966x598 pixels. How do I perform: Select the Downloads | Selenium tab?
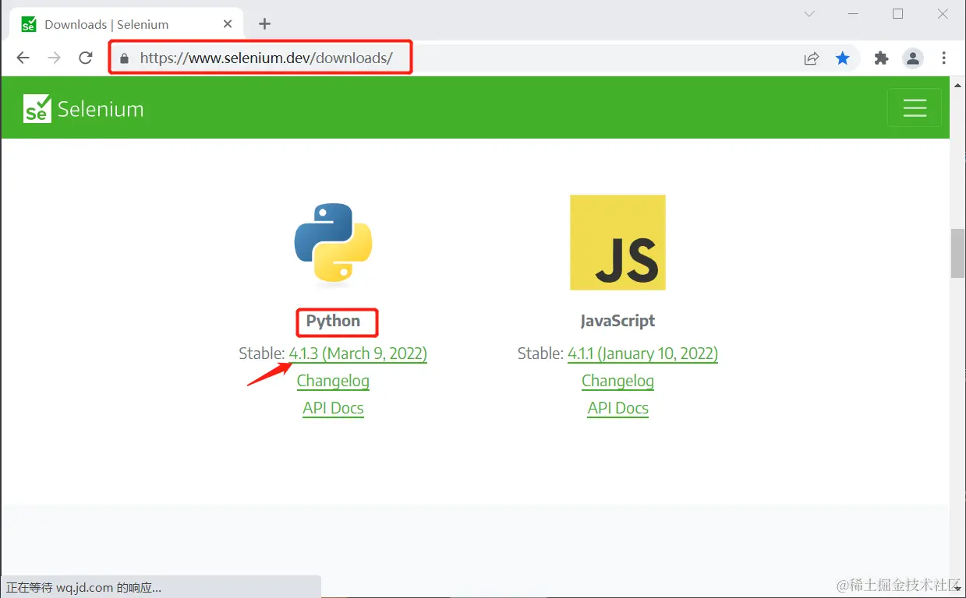126,24
